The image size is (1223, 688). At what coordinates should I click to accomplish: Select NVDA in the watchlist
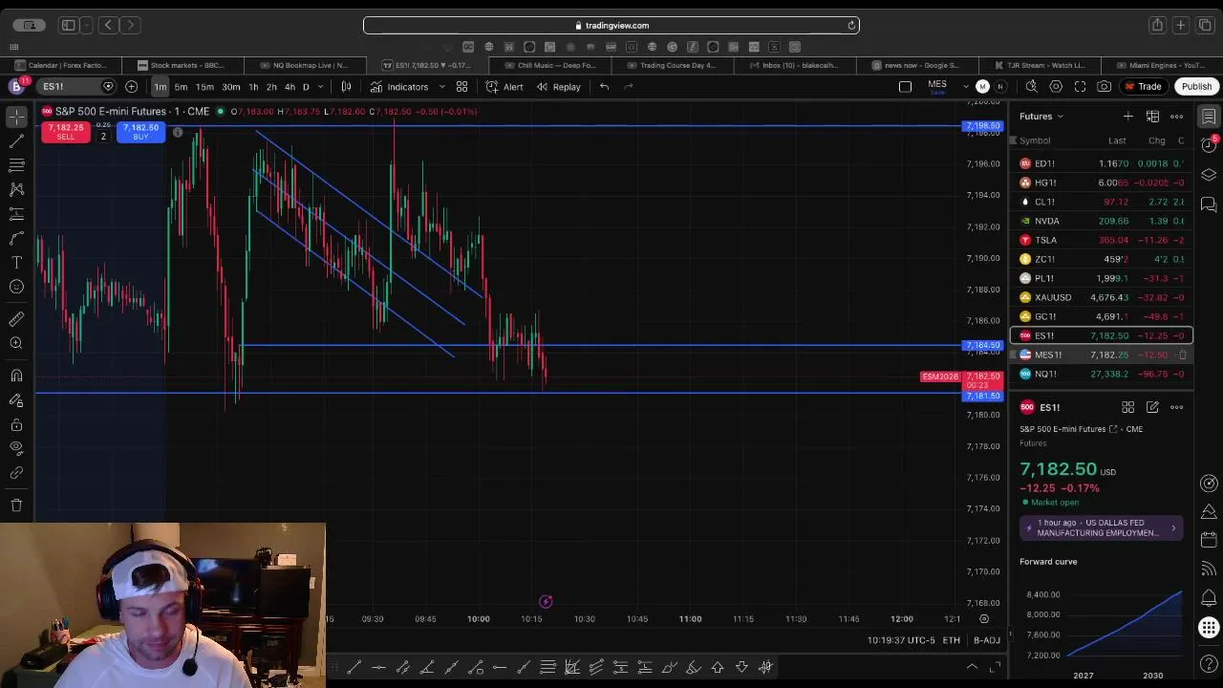[x=1102, y=221]
